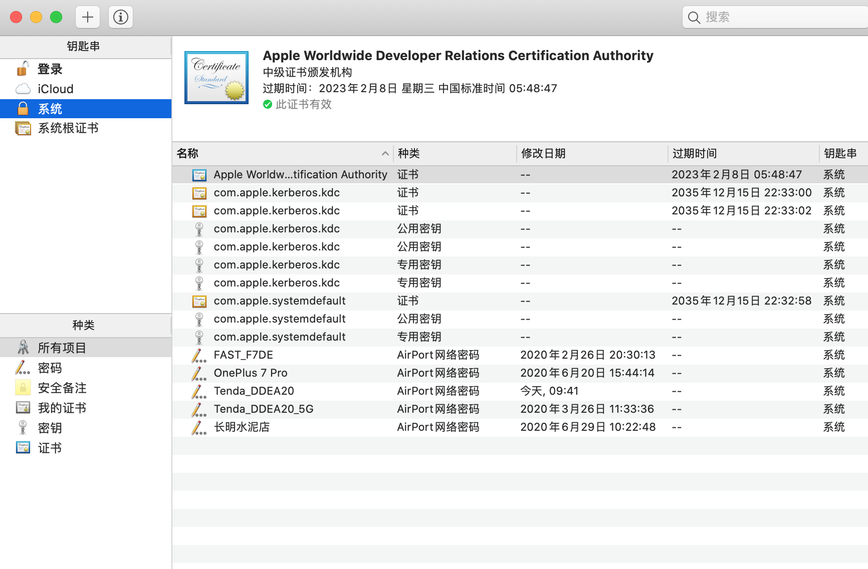Click the modified date 今天, 09:41
The height and width of the screenshot is (569, 868).
[549, 391]
